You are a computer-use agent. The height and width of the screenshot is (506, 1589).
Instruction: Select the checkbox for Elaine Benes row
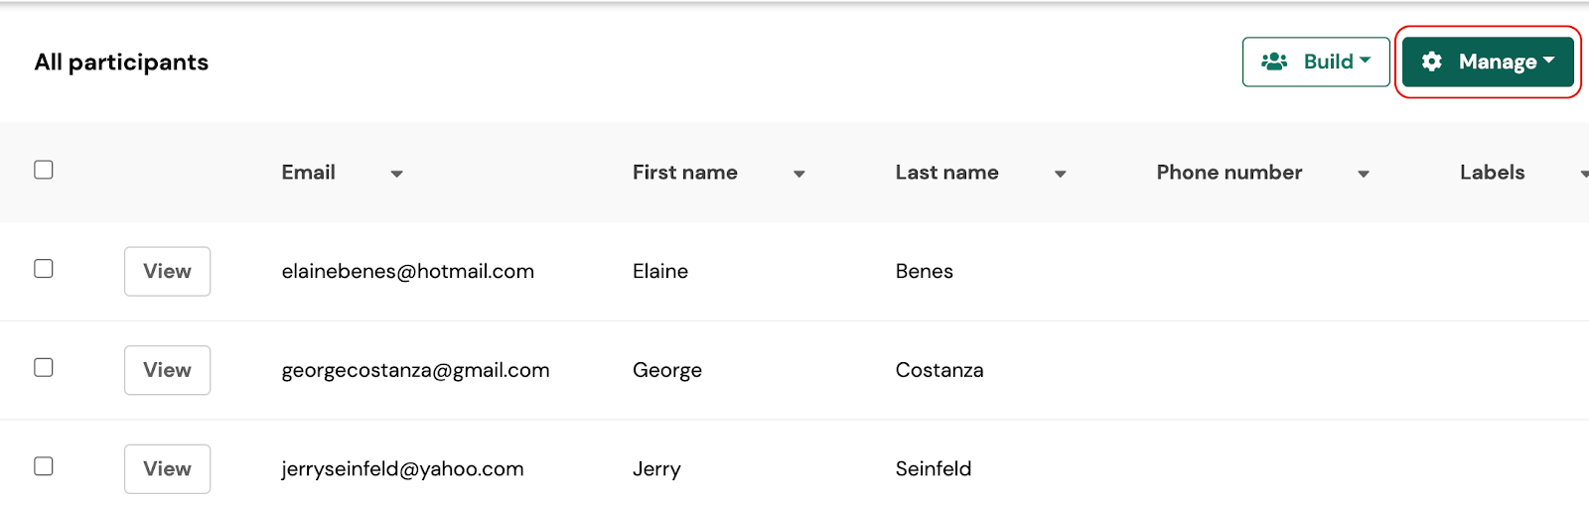[x=44, y=269]
